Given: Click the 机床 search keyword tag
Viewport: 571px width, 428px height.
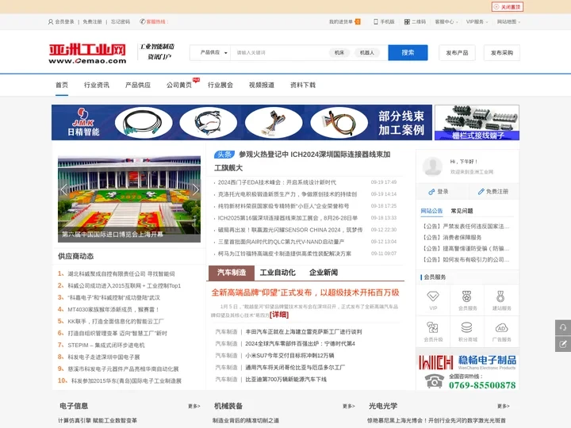Looking at the screenshot, I should [x=339, y=53].
